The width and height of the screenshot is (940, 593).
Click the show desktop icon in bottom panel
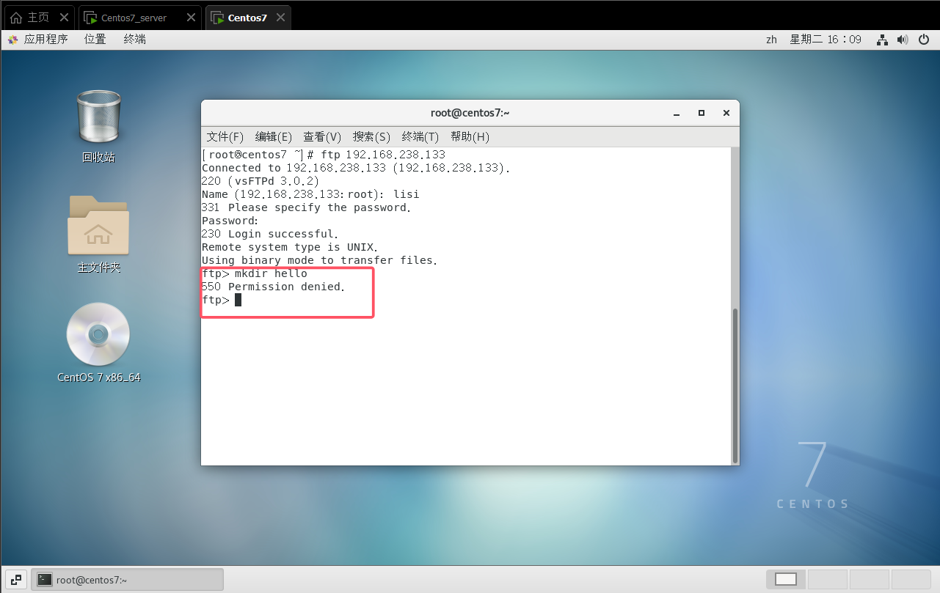click(x=16, y=579)
